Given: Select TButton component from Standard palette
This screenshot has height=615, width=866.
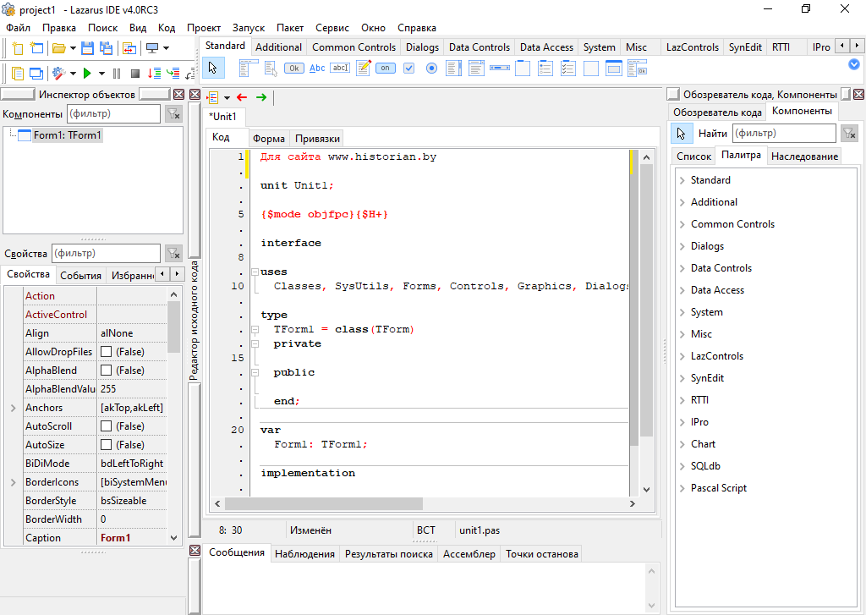Looking at the screenshot, I should click(x=294, y=68).
